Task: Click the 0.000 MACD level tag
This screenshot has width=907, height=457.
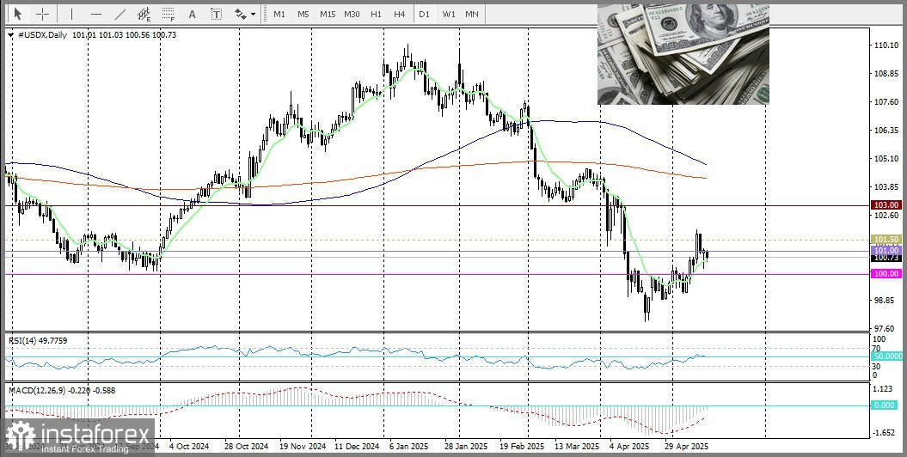Action: tap(885, 405)
